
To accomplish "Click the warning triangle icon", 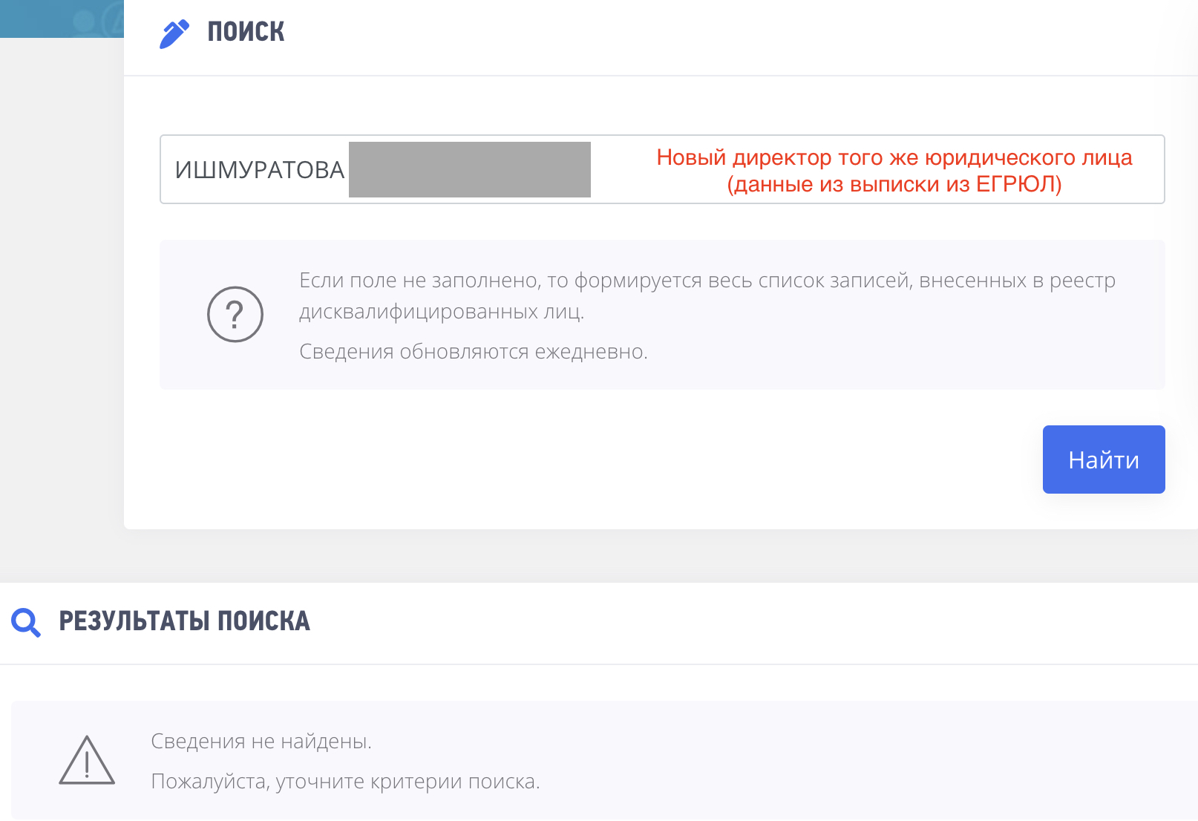I will click(87, 761).
